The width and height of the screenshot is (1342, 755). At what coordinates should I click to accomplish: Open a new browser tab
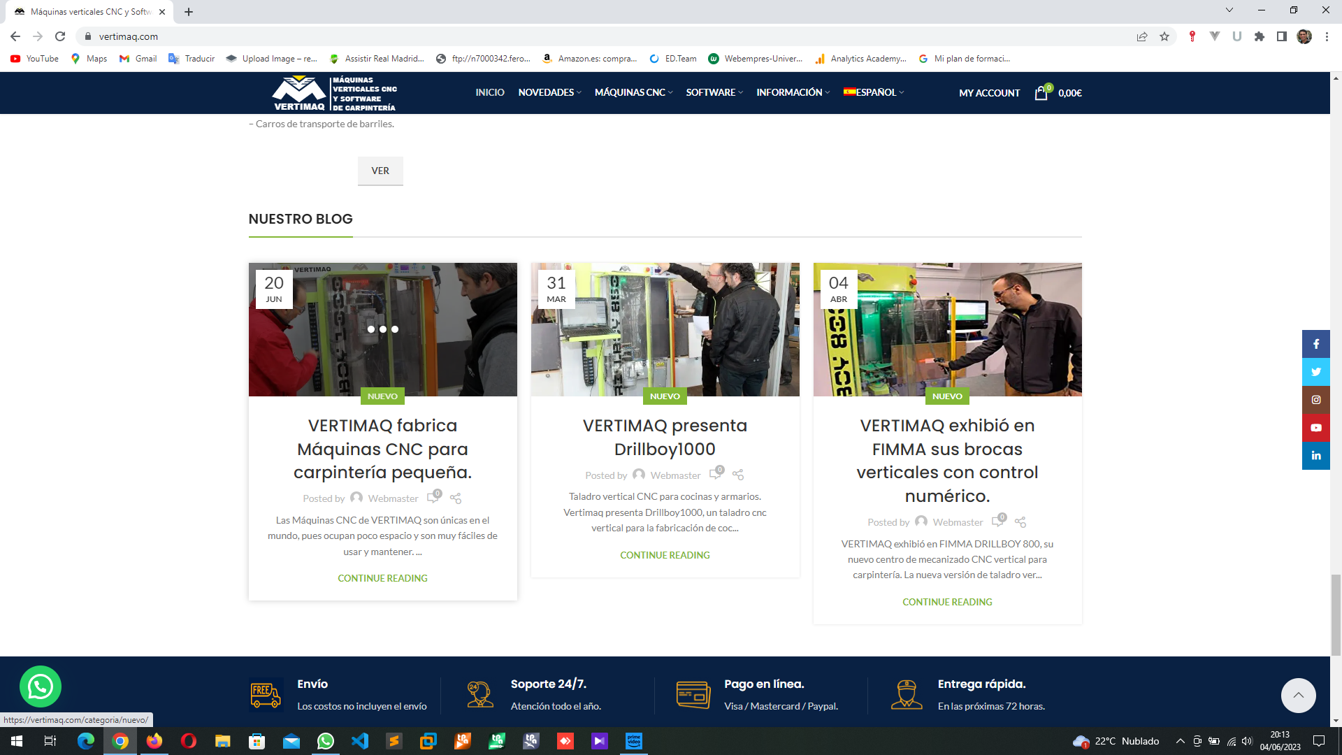[189, 12]
